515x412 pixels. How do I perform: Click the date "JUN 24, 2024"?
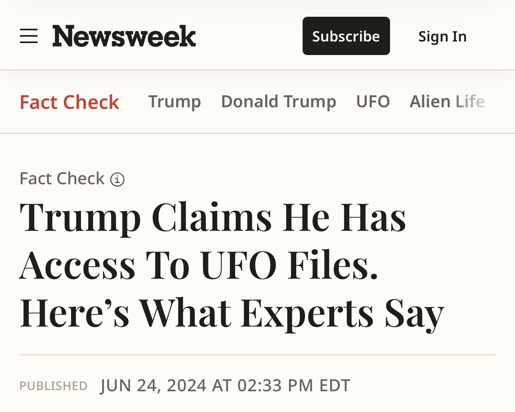click(154, 385)
